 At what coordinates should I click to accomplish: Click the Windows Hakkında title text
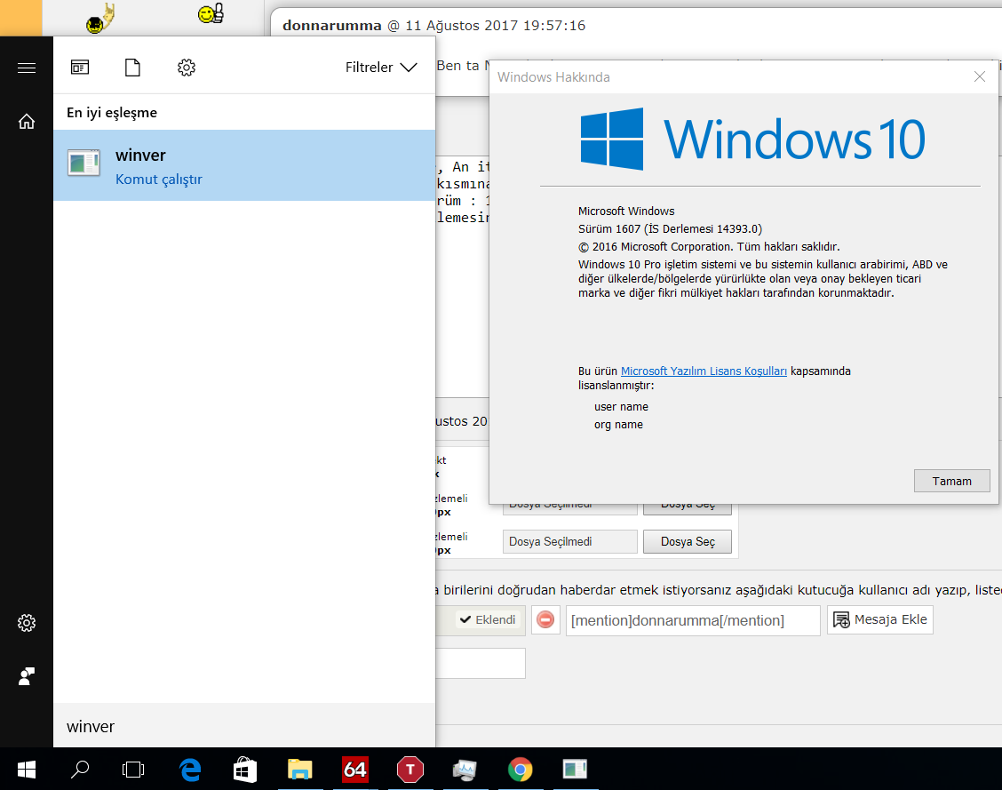(553, 76)
